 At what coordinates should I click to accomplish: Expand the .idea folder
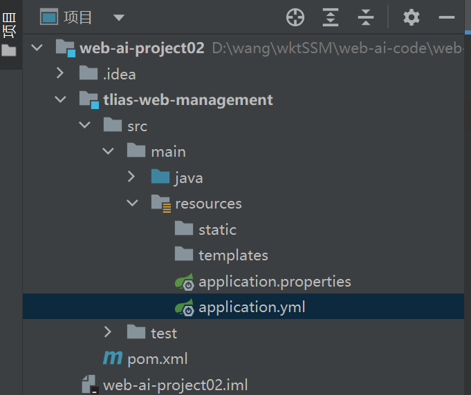60,73
